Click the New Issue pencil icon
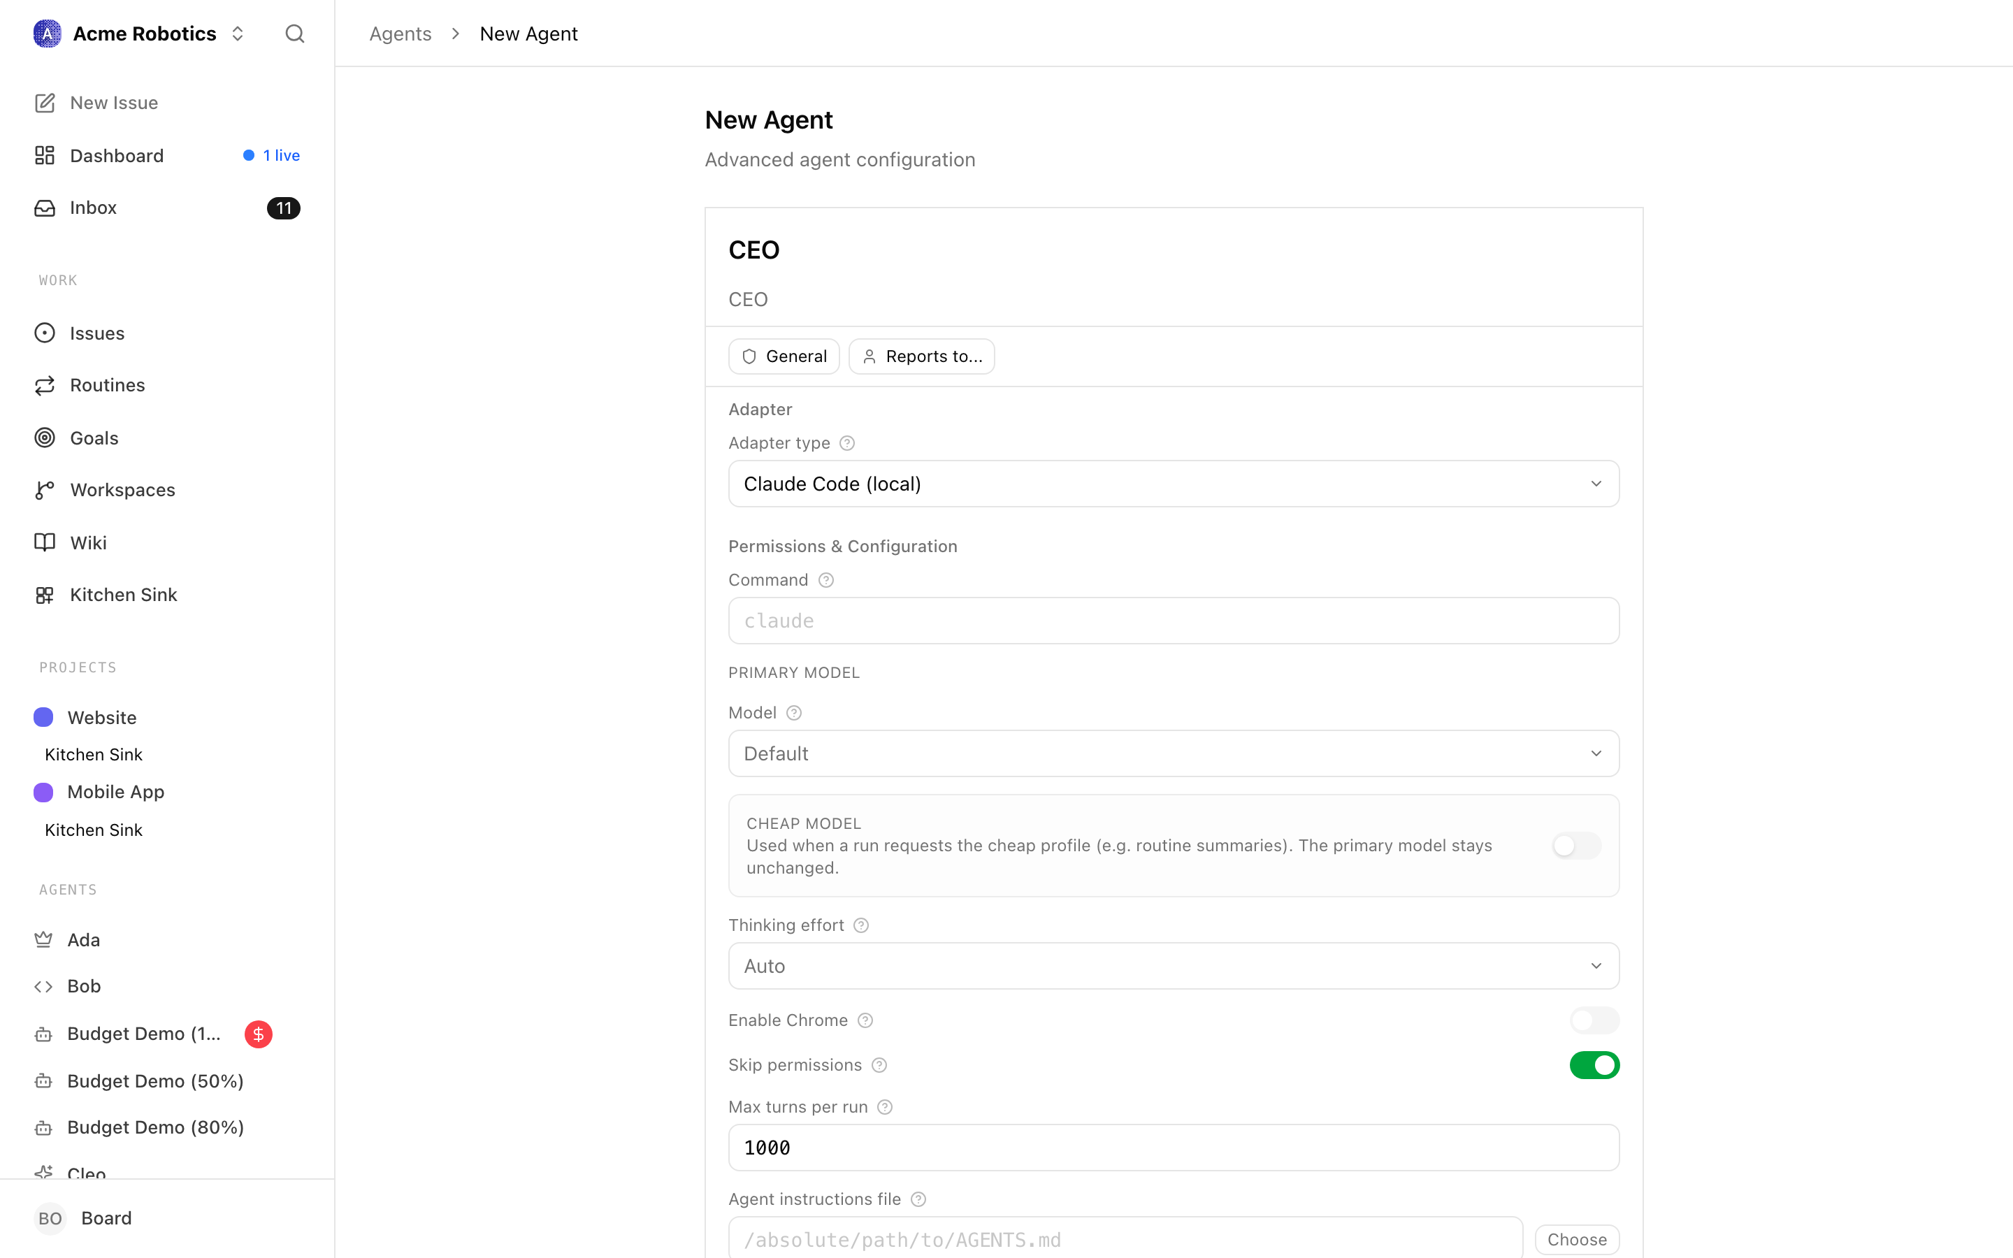This screenshot has width=2013, height=1258. pyautogui.click(x=45, y=102)
